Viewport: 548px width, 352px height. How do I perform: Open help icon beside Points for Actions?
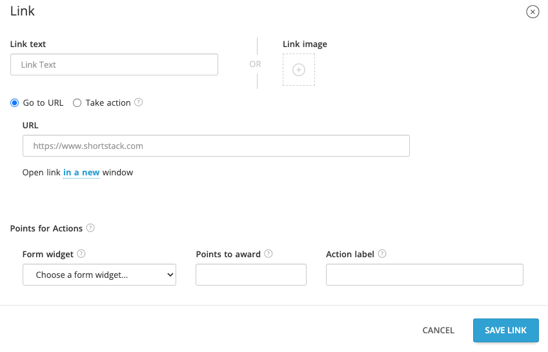90,228
